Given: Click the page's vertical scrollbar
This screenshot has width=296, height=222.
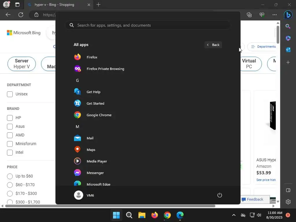Looking at the screenshot, I should 278,35.
